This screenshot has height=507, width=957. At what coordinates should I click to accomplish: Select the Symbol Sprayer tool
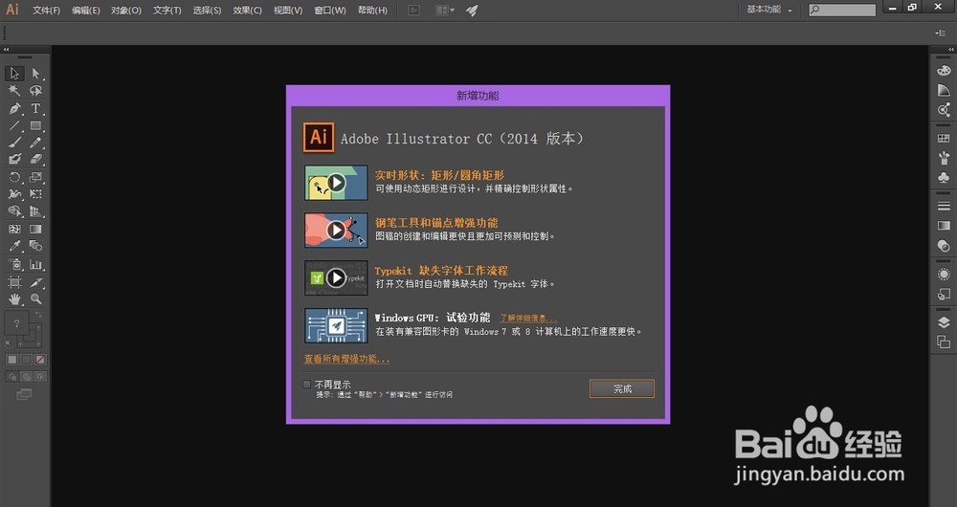[x=14, y=265]
